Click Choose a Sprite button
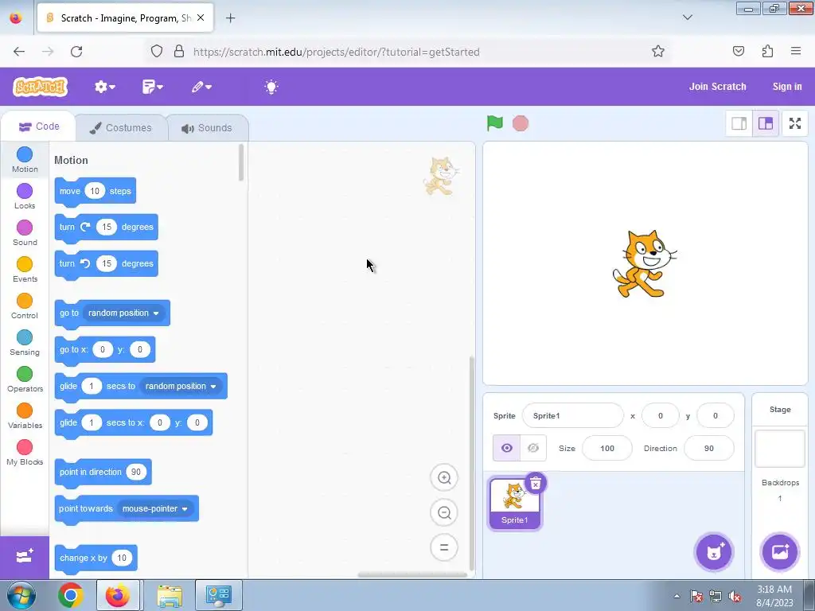The image size is (815, 611). (714, 552)
